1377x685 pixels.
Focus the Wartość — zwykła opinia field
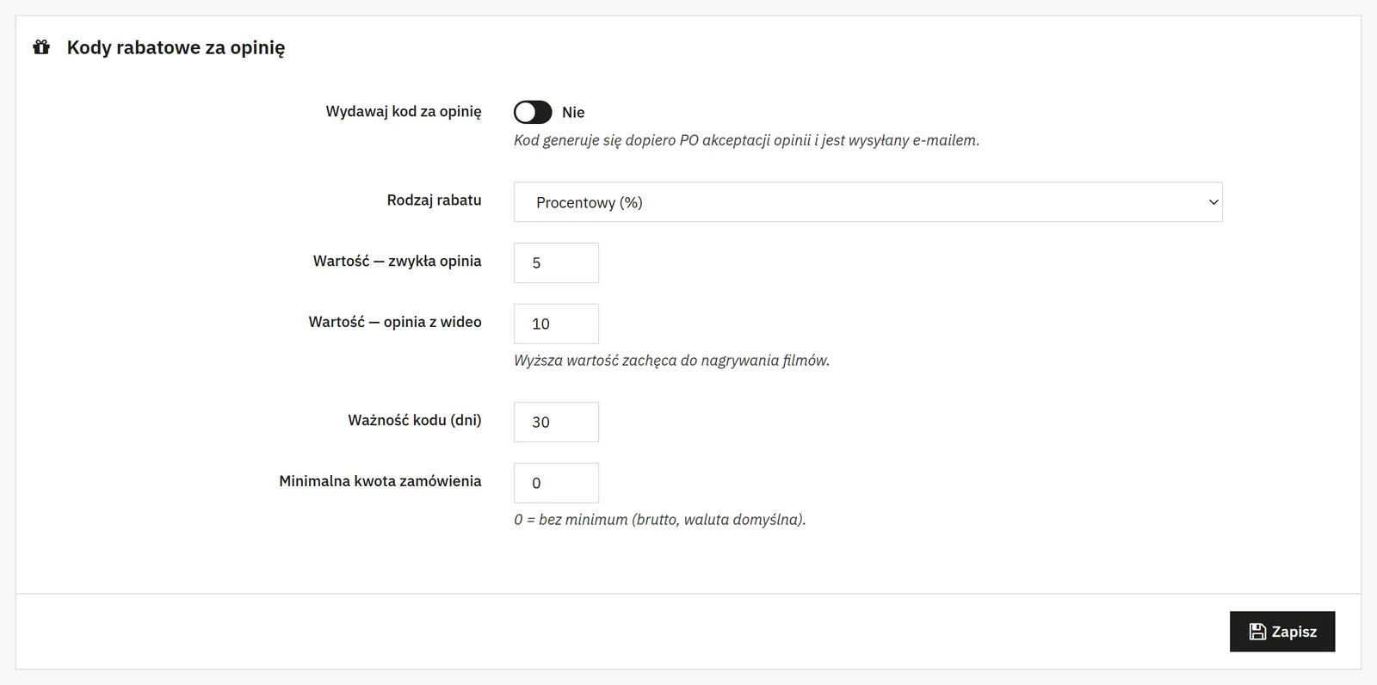click(556, 262)
